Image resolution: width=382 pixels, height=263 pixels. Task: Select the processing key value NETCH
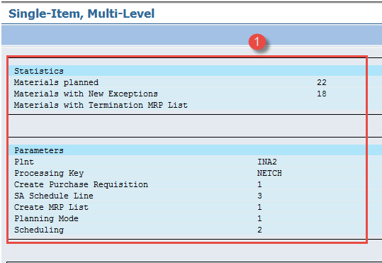(x=269, y=173)
